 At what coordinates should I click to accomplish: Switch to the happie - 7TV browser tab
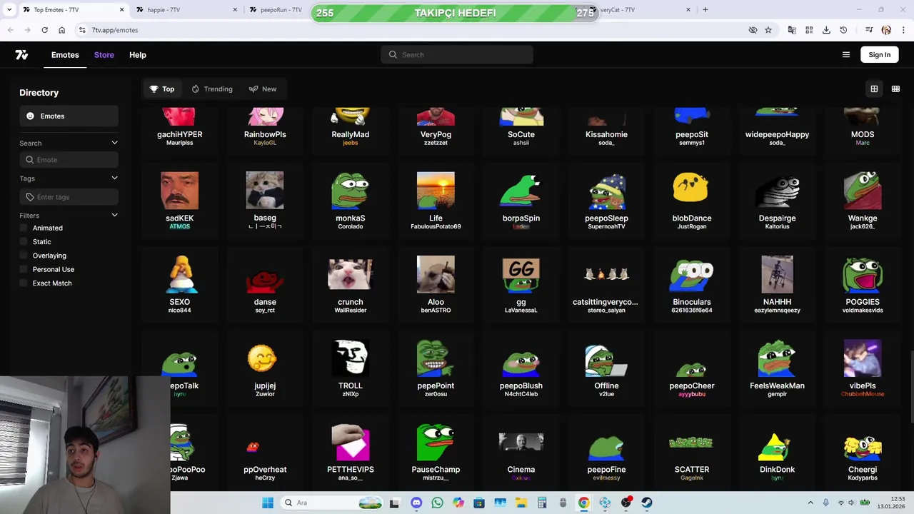pyautogui.click(x=187, y=10)
